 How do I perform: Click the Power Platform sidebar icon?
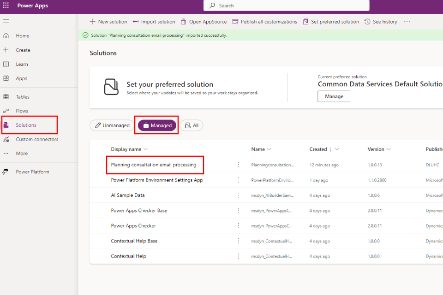[x=6, y=172]
